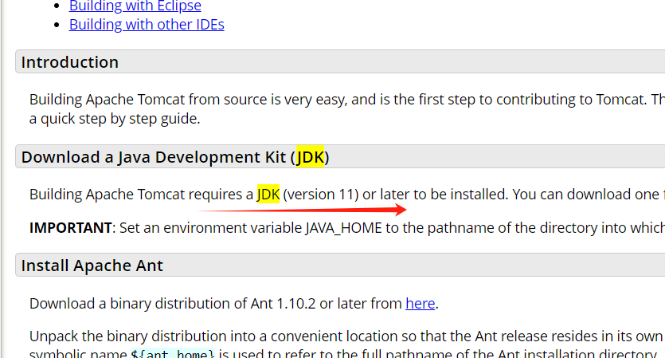The width and height of the screenshot is (665, 358).
Task: Click the '(version 11)' text
Action: [x=321, y=194]
